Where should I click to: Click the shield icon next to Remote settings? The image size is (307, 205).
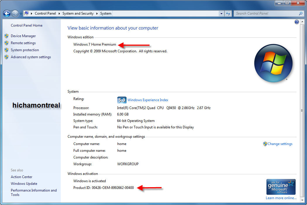click(x=6, y=43)
